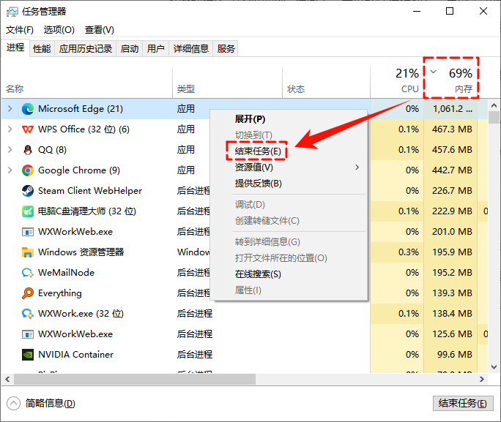This screenshot has height=422, width=501.
Task: Open the 资源值(V) submenu arrow
Action: tap(357, 167)
